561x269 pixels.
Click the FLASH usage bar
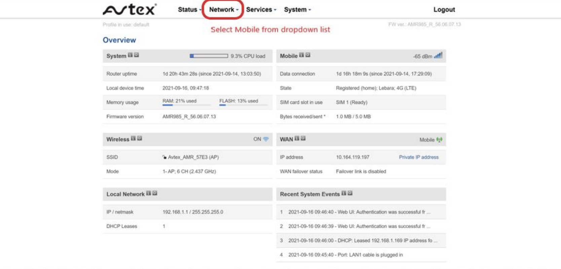(x=243, y=105)
